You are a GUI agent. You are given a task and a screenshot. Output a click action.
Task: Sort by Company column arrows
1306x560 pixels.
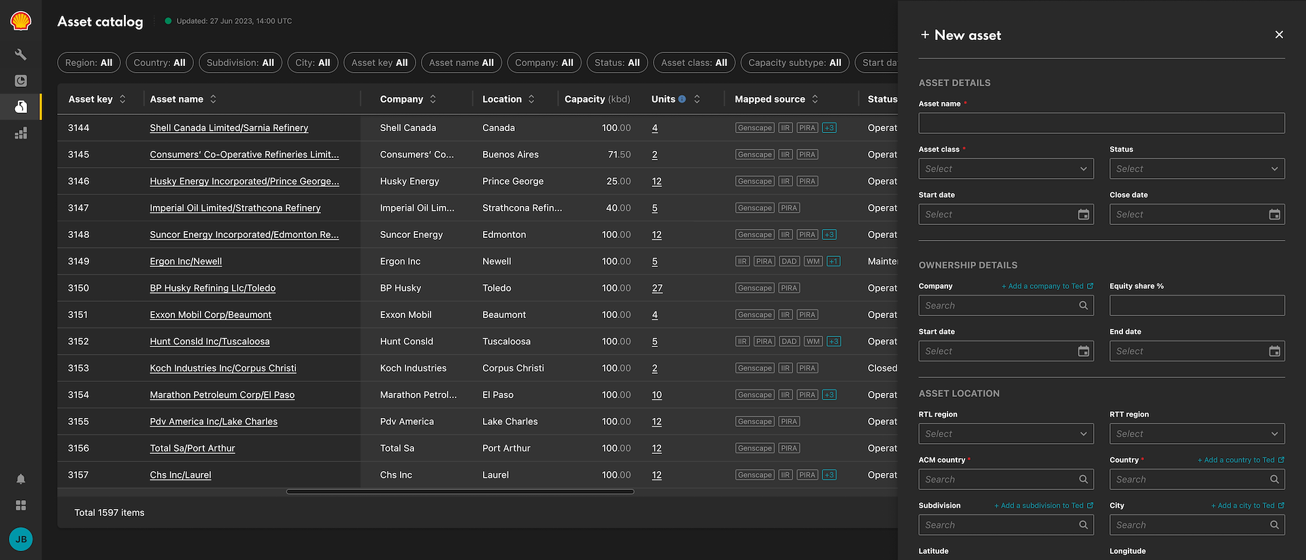(x=433, y=99)
